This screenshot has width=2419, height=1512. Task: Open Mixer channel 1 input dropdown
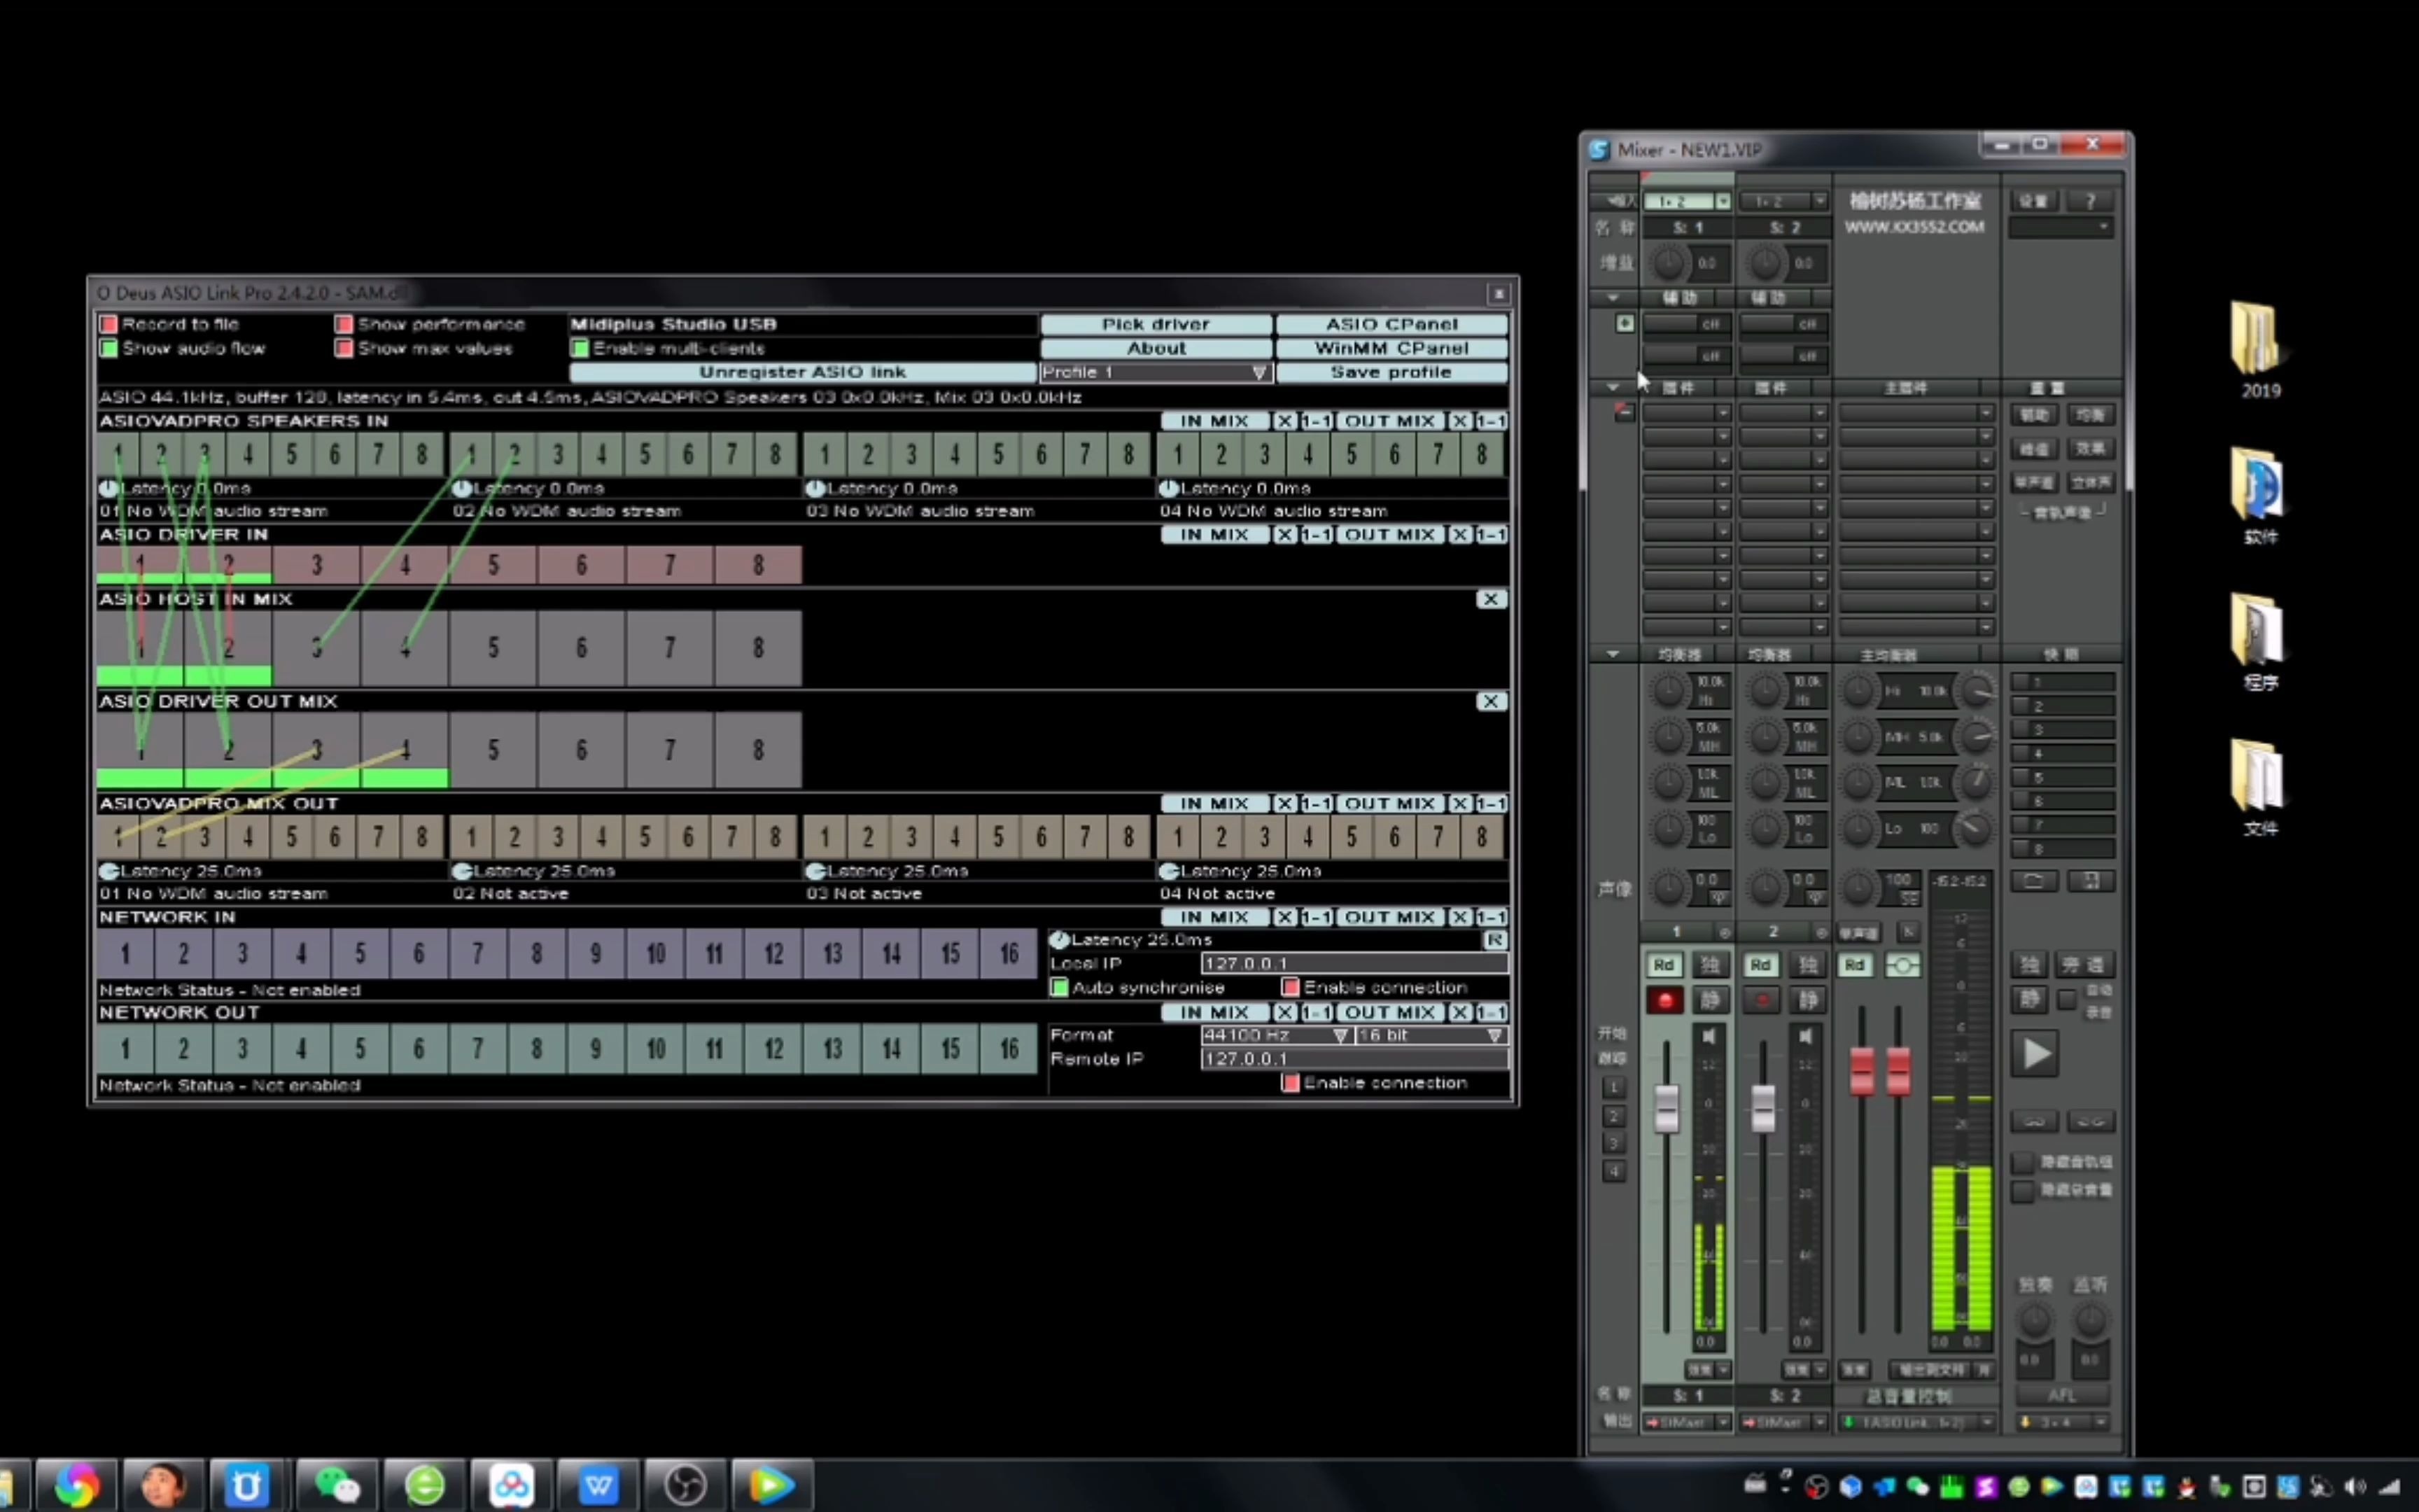(1723, 201)
